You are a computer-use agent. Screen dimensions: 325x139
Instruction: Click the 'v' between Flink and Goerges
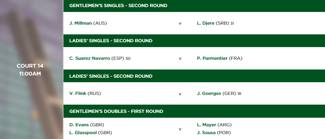coord(180,94)
